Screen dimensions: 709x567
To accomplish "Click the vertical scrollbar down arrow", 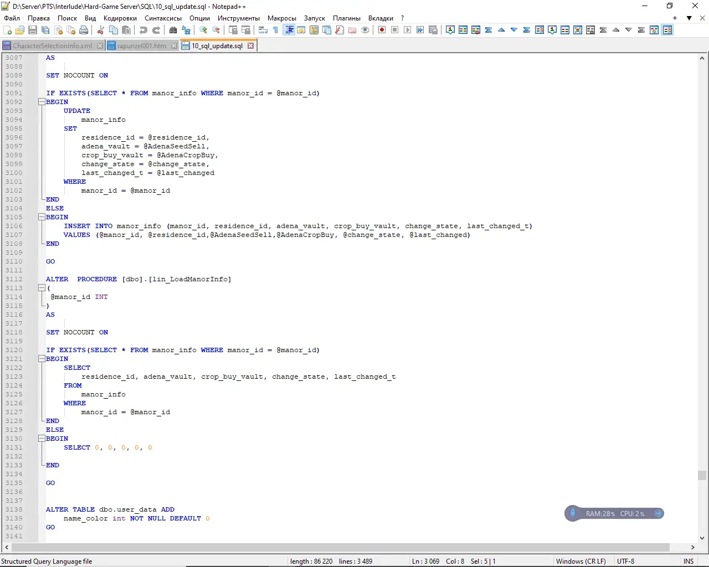I will click(702, 538).
